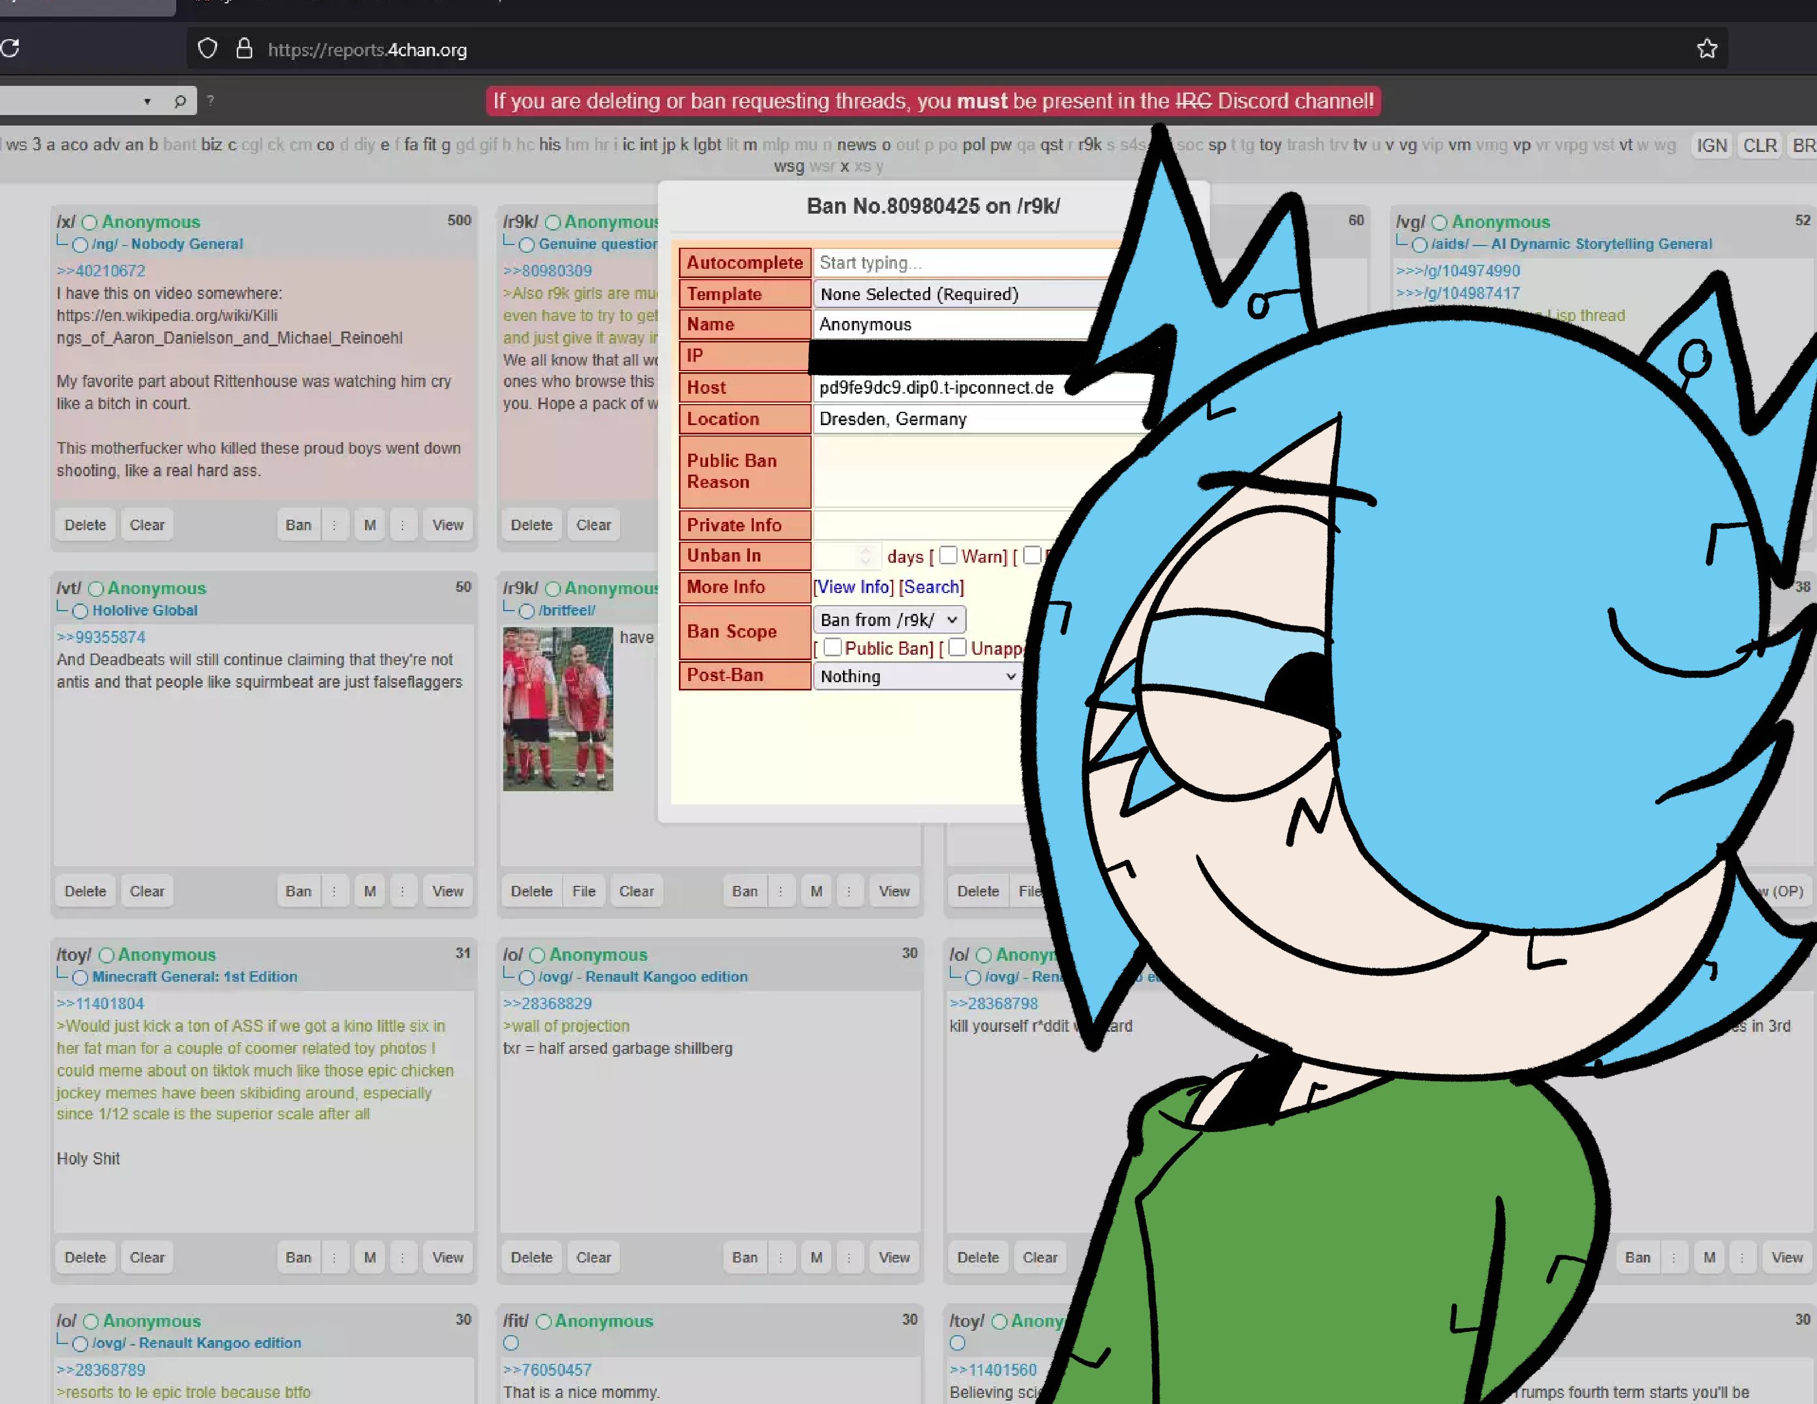Open the >>28368789 quote link
Screen dimensions: 1817x1404
tap(101, 1370)
